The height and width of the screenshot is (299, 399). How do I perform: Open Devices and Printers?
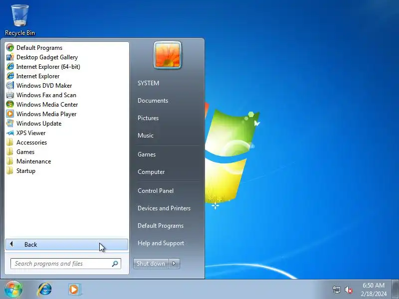click(164, 208)
